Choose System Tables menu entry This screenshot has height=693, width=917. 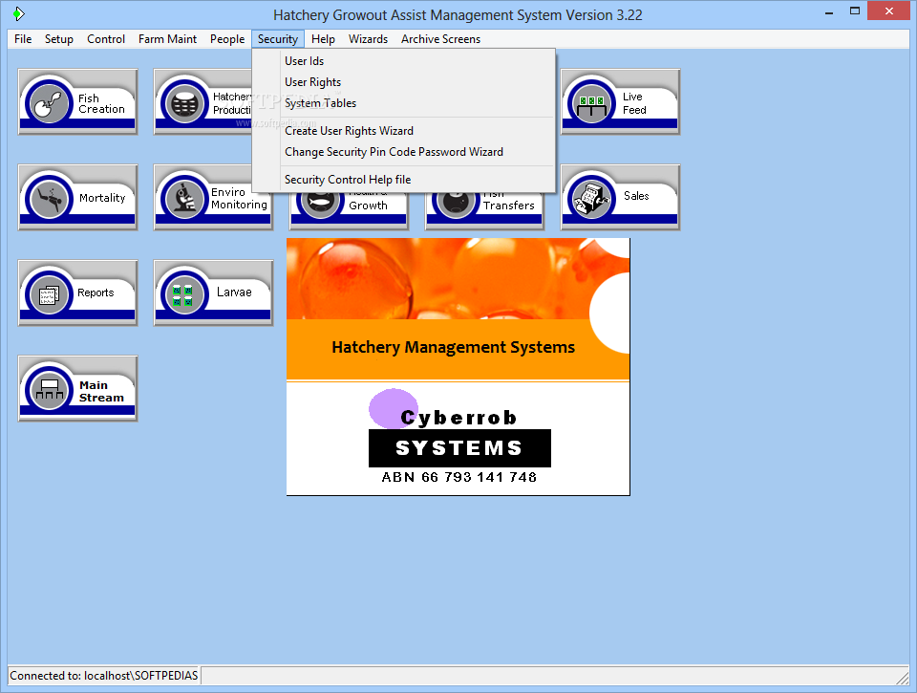pos(403,103)
